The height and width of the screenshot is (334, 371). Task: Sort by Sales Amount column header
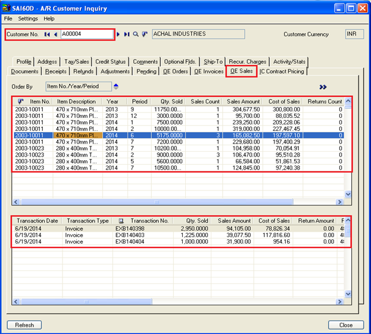244,102
